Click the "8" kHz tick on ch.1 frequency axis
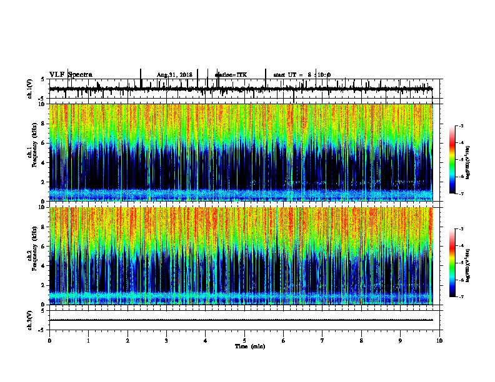 click(44, 124)
